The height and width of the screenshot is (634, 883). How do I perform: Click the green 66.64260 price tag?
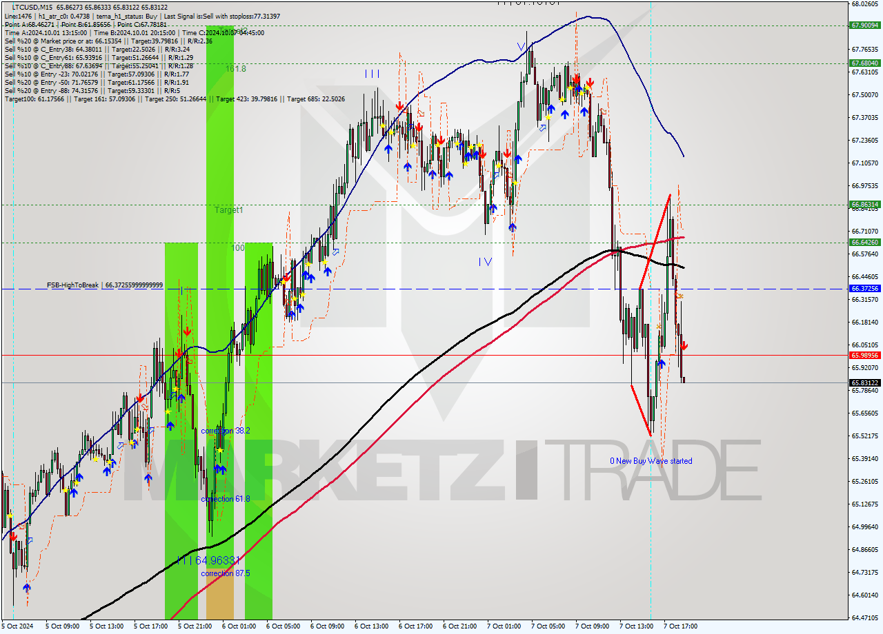[865, 243]
